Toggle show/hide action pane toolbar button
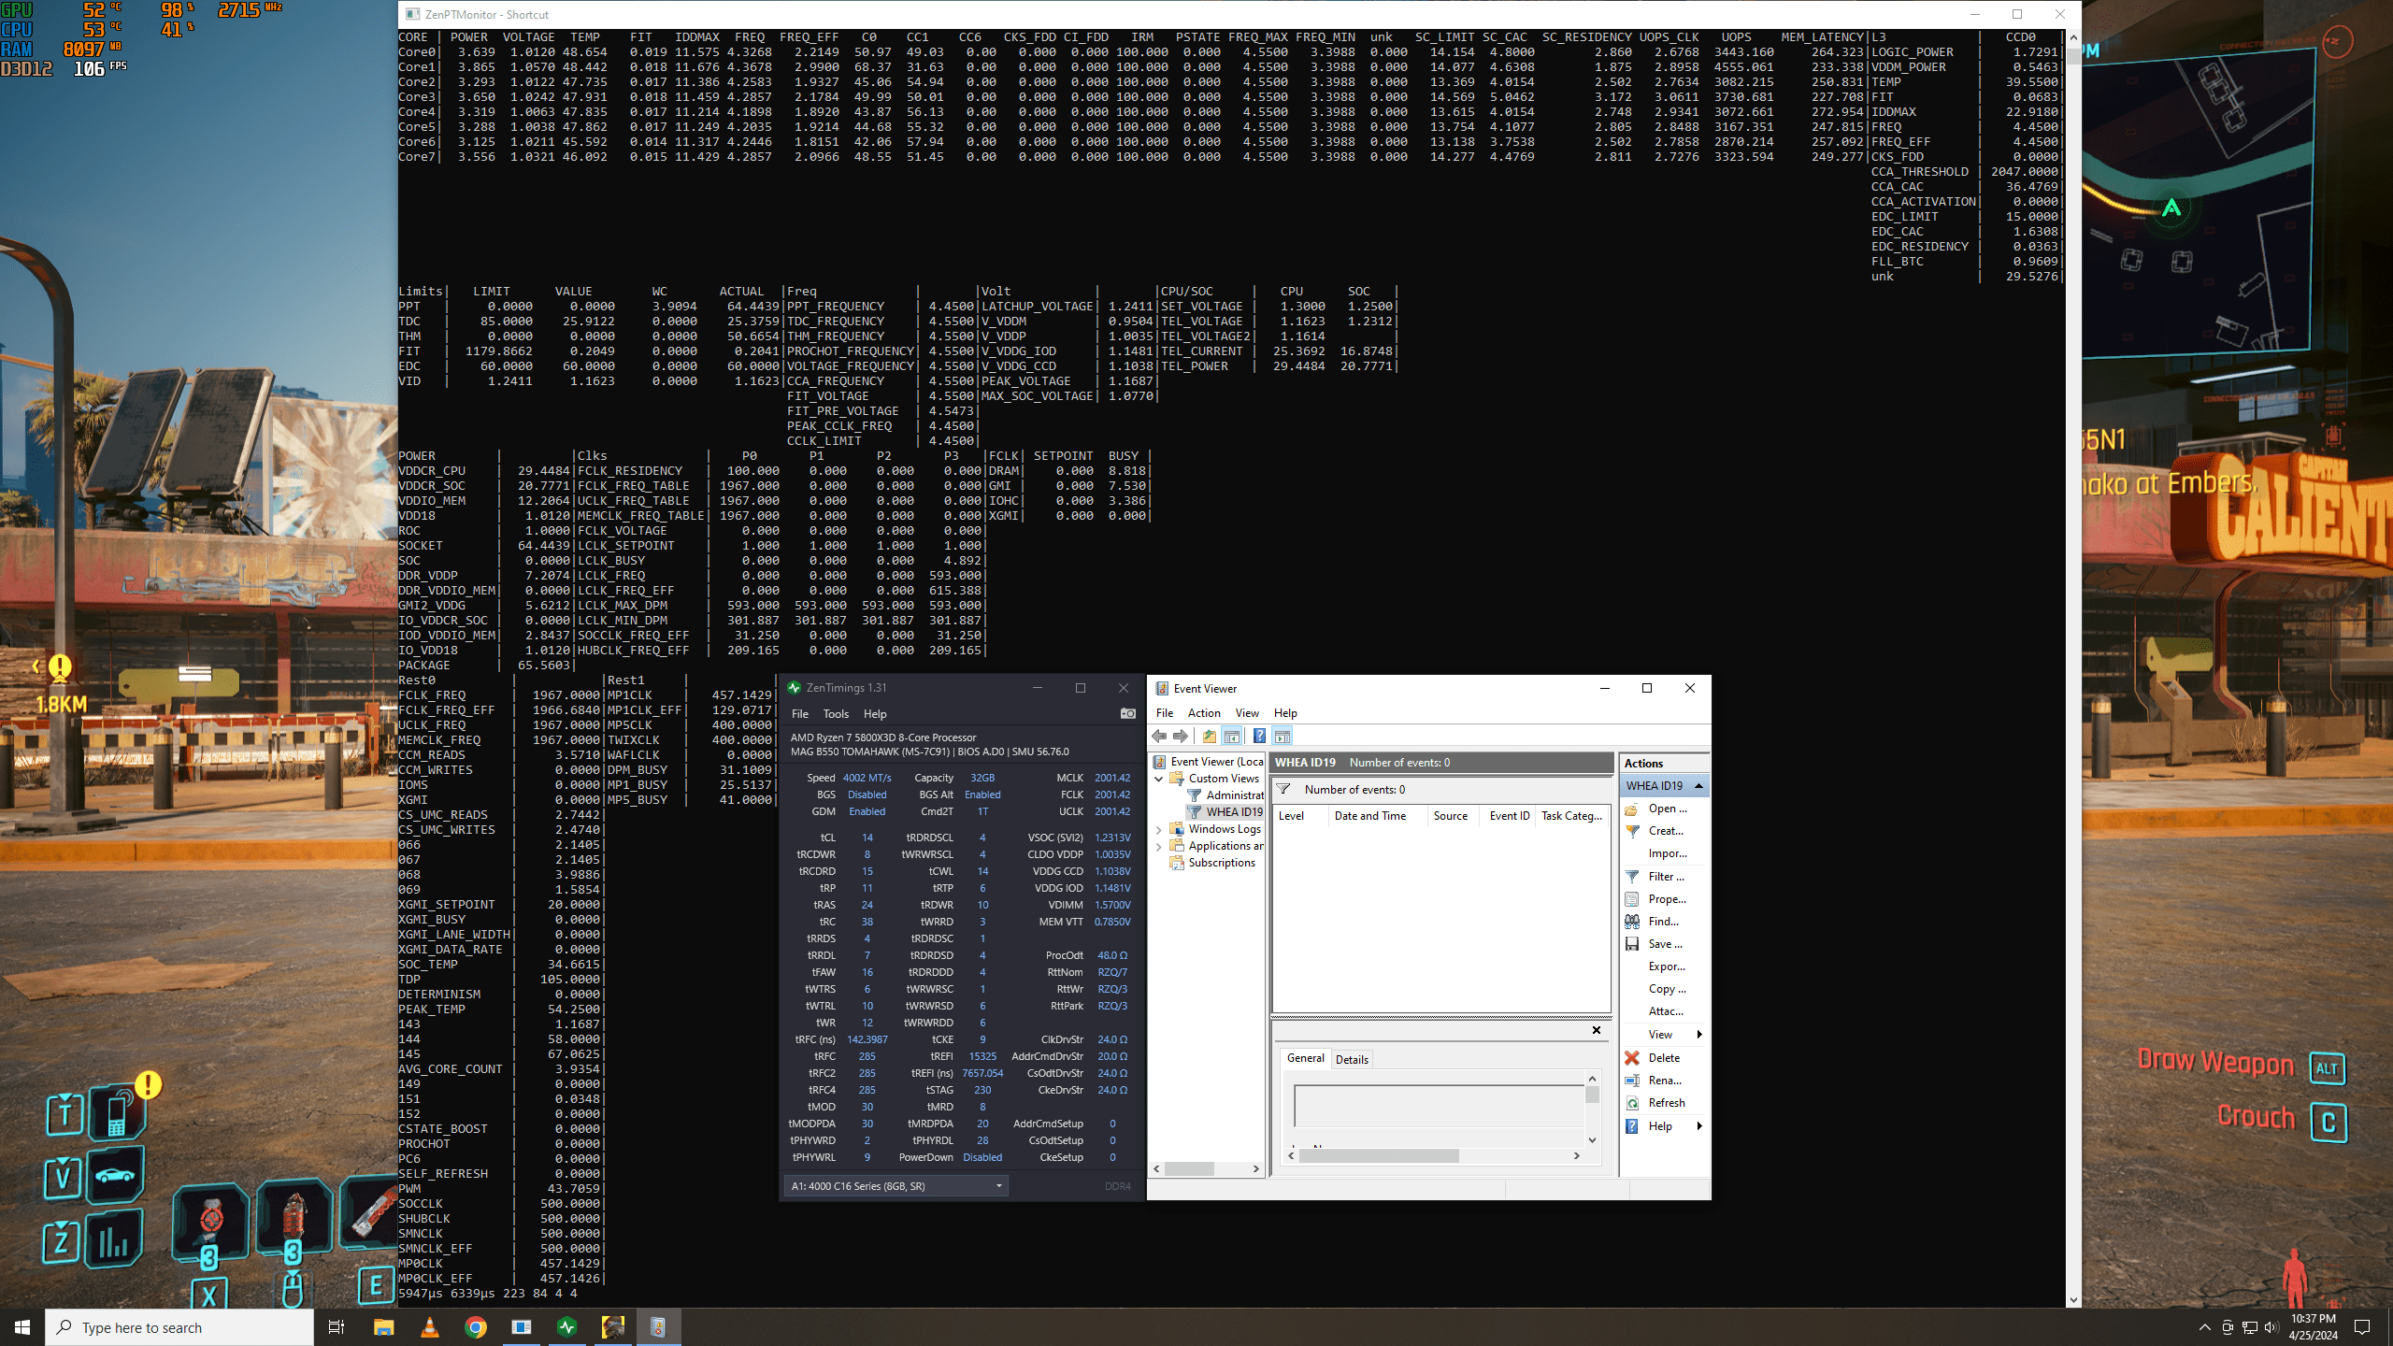Viewport: 2393px width, 1346px height. click(1282, 737)
